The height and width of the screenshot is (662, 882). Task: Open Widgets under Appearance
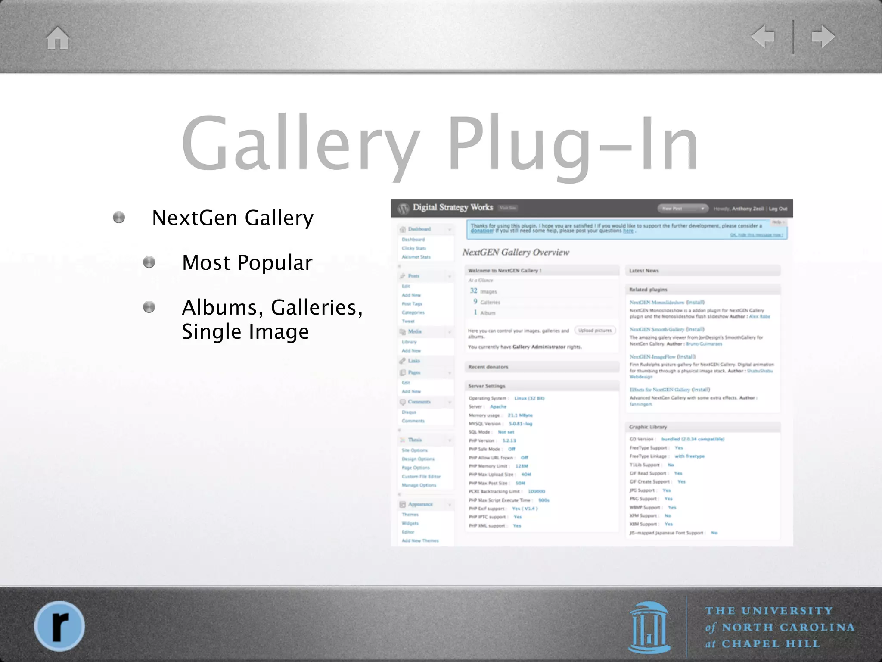pos(410,523)
